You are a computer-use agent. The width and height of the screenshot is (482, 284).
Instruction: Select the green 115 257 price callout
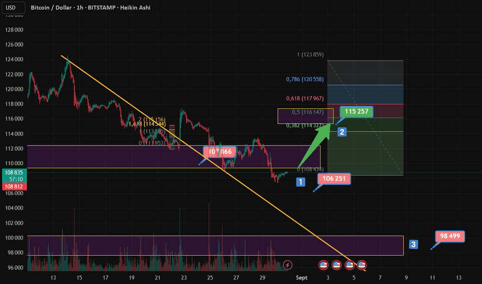point(356,112)
